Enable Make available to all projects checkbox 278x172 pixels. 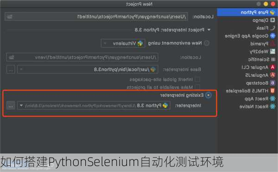[x=197, y=87]
